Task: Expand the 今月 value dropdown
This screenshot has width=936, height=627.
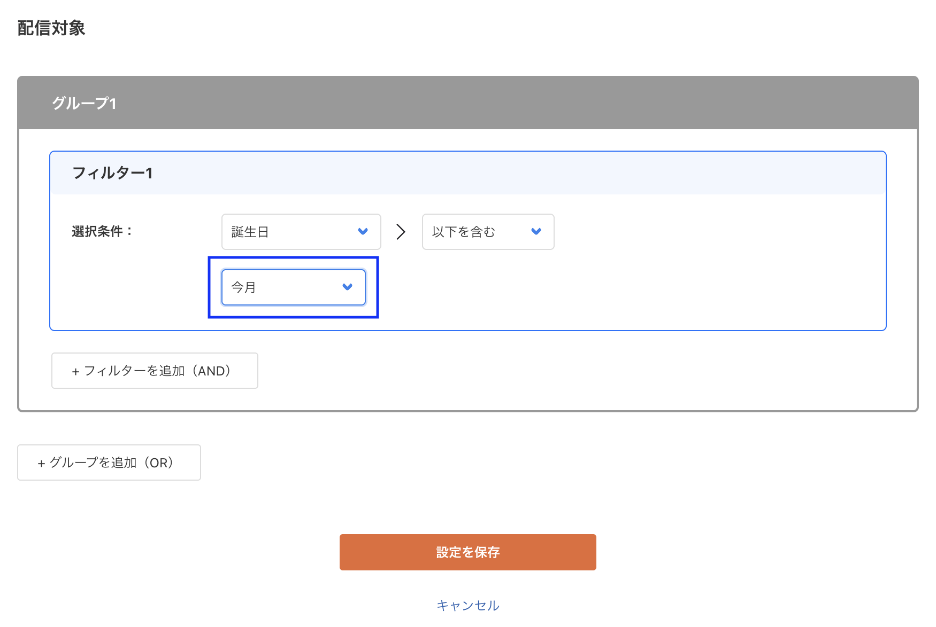Action: tap(293, 287)
